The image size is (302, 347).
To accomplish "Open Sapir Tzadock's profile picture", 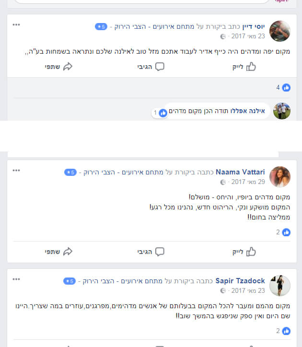I will coord(280,286).
